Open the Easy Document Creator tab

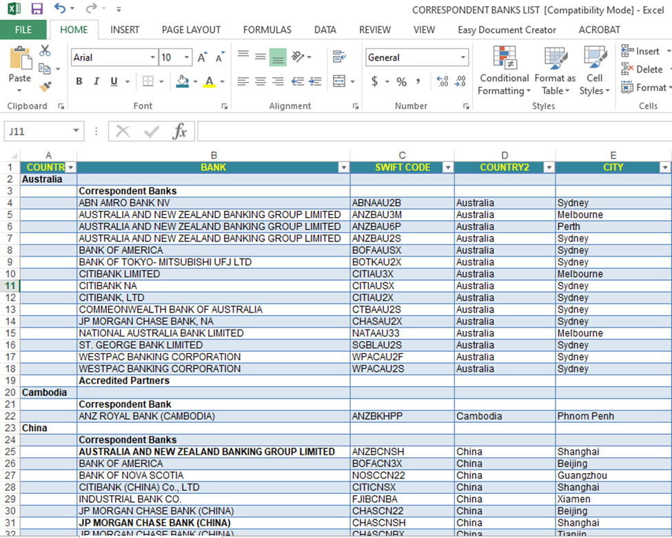(x=507, y=30)
